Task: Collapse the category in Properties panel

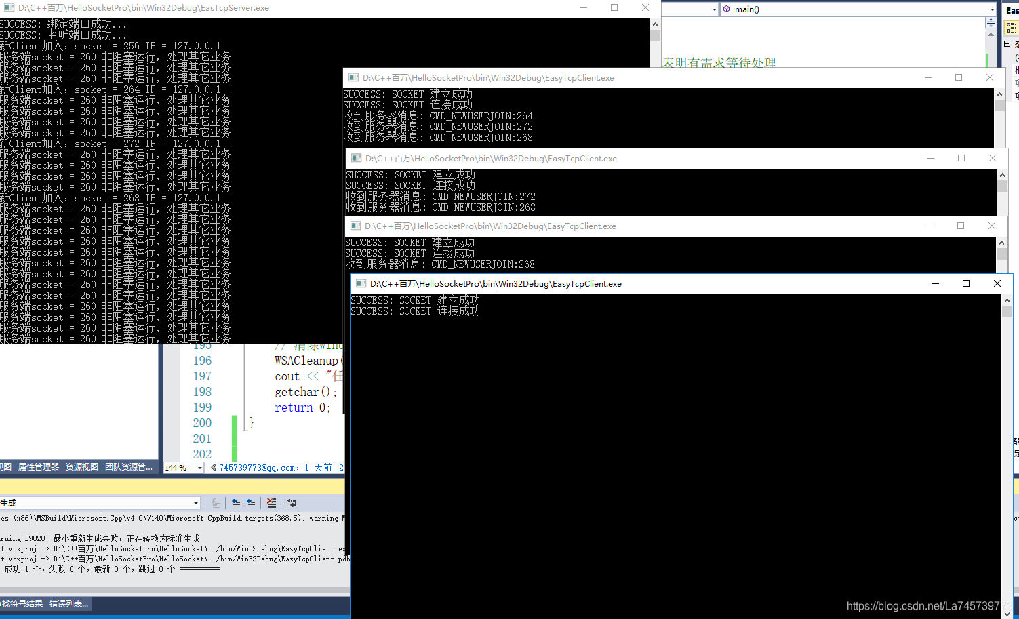Action: (x=1007, y=44)
